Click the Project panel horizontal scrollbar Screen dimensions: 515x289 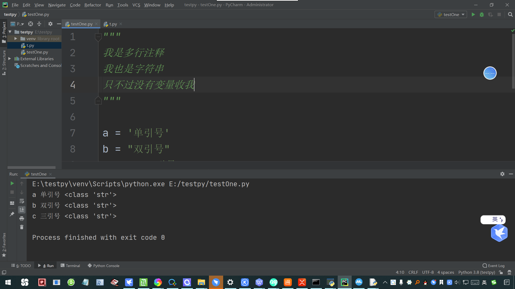32,168
